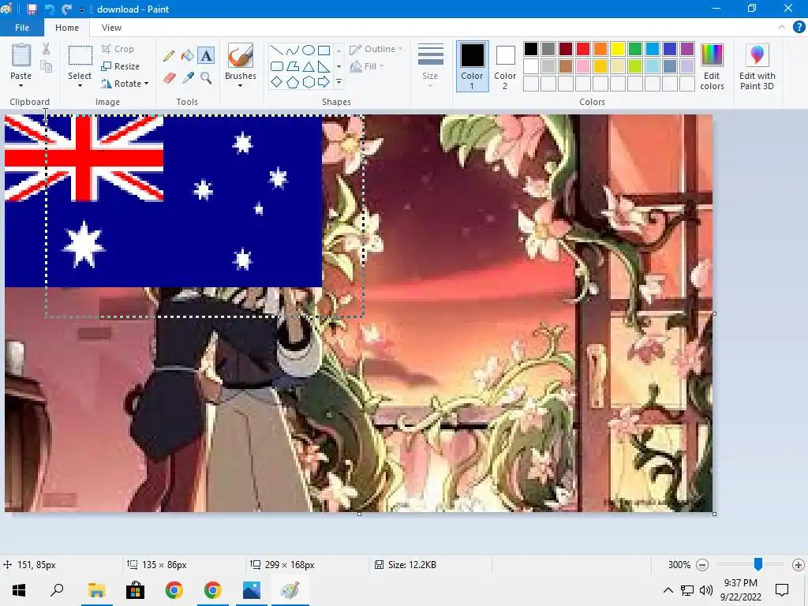This screenshot has width=808, height=606.
Task: Select the Magnifier tool
Action: click(206, 78)
